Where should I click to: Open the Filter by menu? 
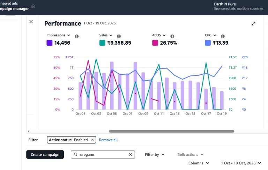point(155,154)
